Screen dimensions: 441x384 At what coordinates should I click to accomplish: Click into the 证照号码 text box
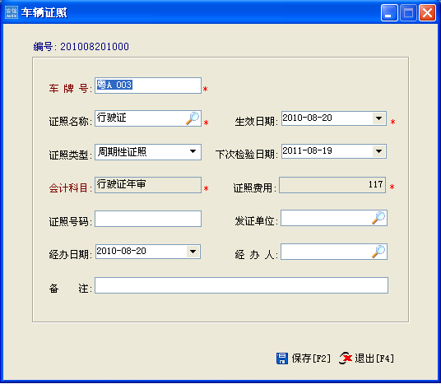pos(148,219)
